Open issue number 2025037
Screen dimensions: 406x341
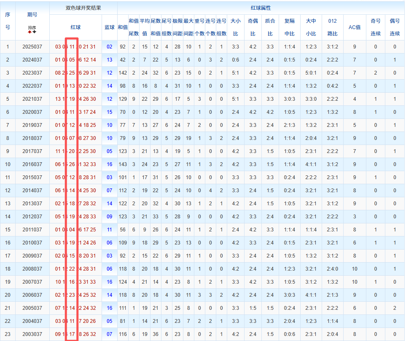[x=32, y=47]
